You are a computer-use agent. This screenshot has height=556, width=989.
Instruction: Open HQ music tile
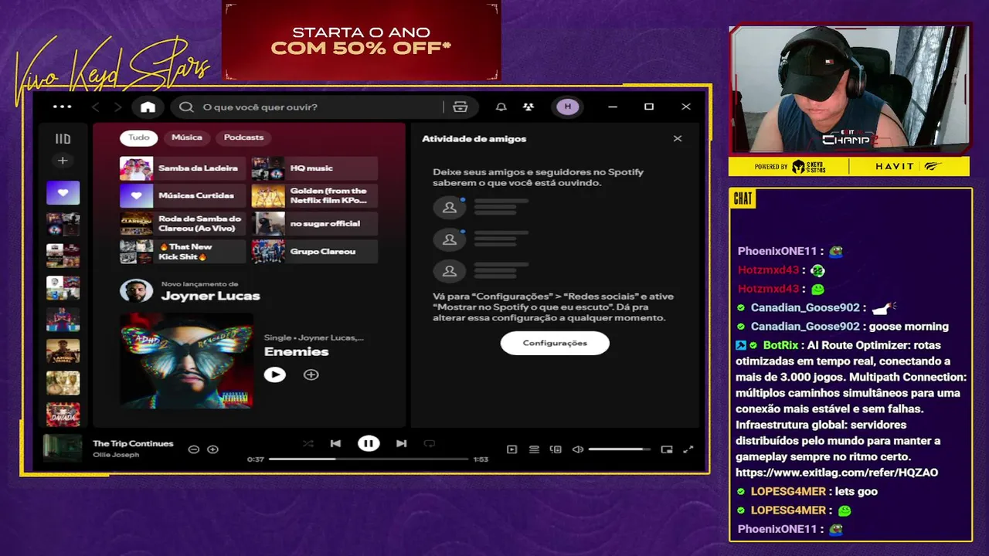[314, 168]
